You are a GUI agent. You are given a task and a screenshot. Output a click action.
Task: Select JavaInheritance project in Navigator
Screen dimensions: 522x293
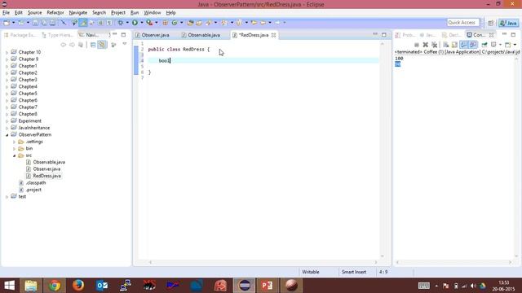tap(33, 128)
